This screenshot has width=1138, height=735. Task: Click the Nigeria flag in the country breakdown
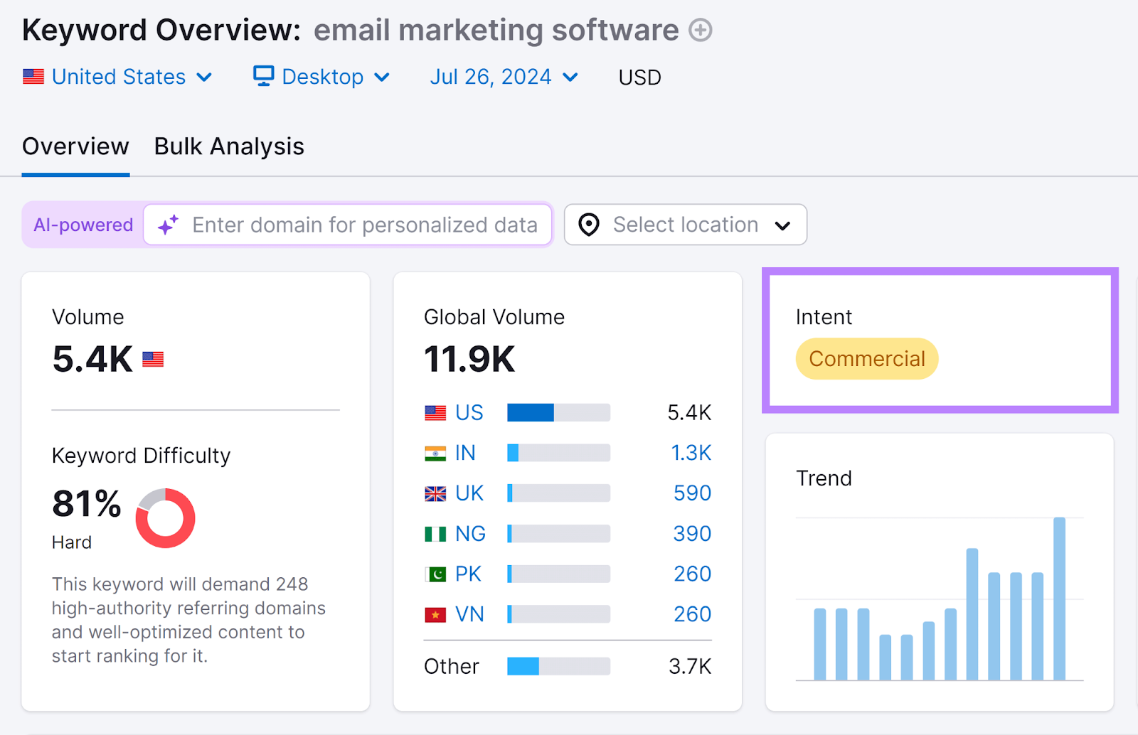pyautogui.click(x=435, y=533)
